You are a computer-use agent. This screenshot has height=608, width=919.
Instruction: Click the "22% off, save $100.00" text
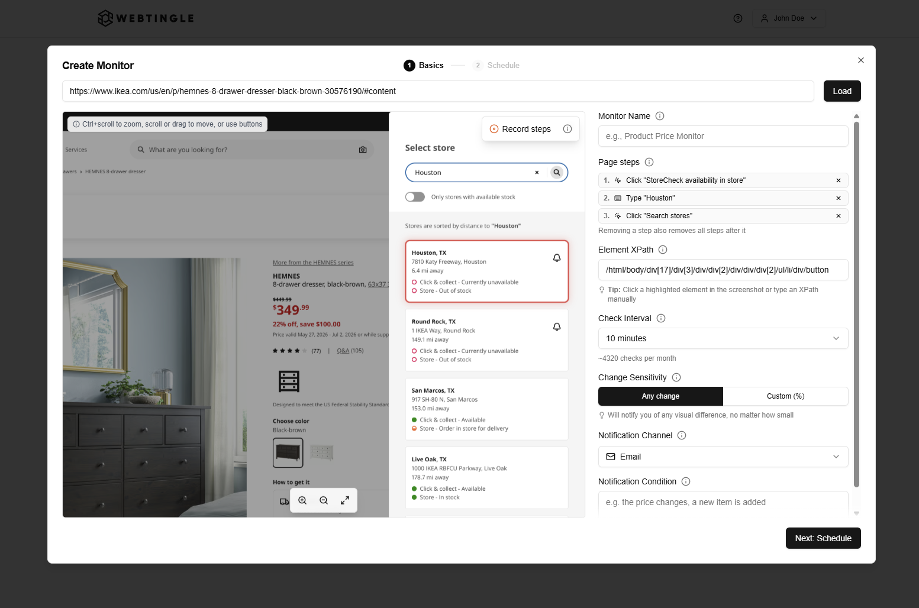tap(307, 324)
